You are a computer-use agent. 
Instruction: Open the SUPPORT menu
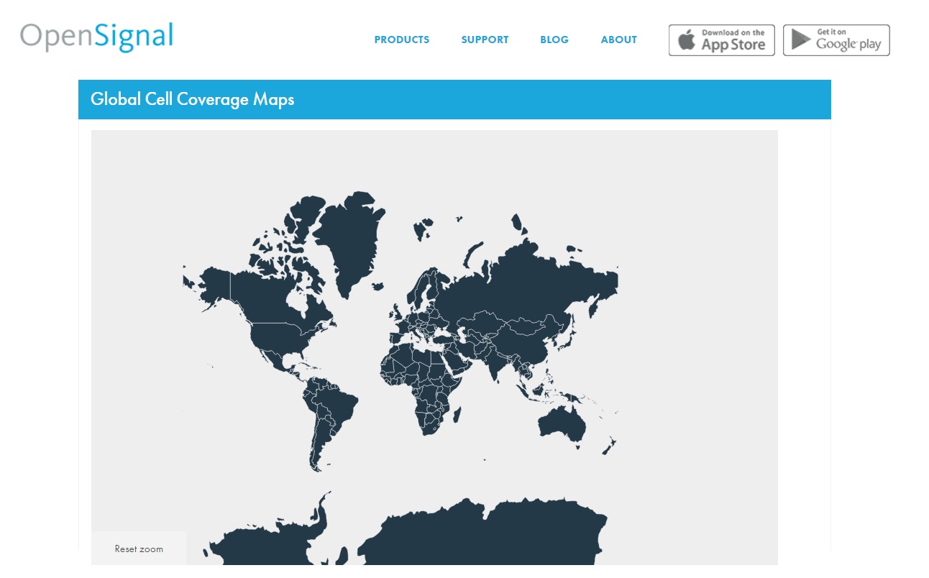tap(485, 40)
